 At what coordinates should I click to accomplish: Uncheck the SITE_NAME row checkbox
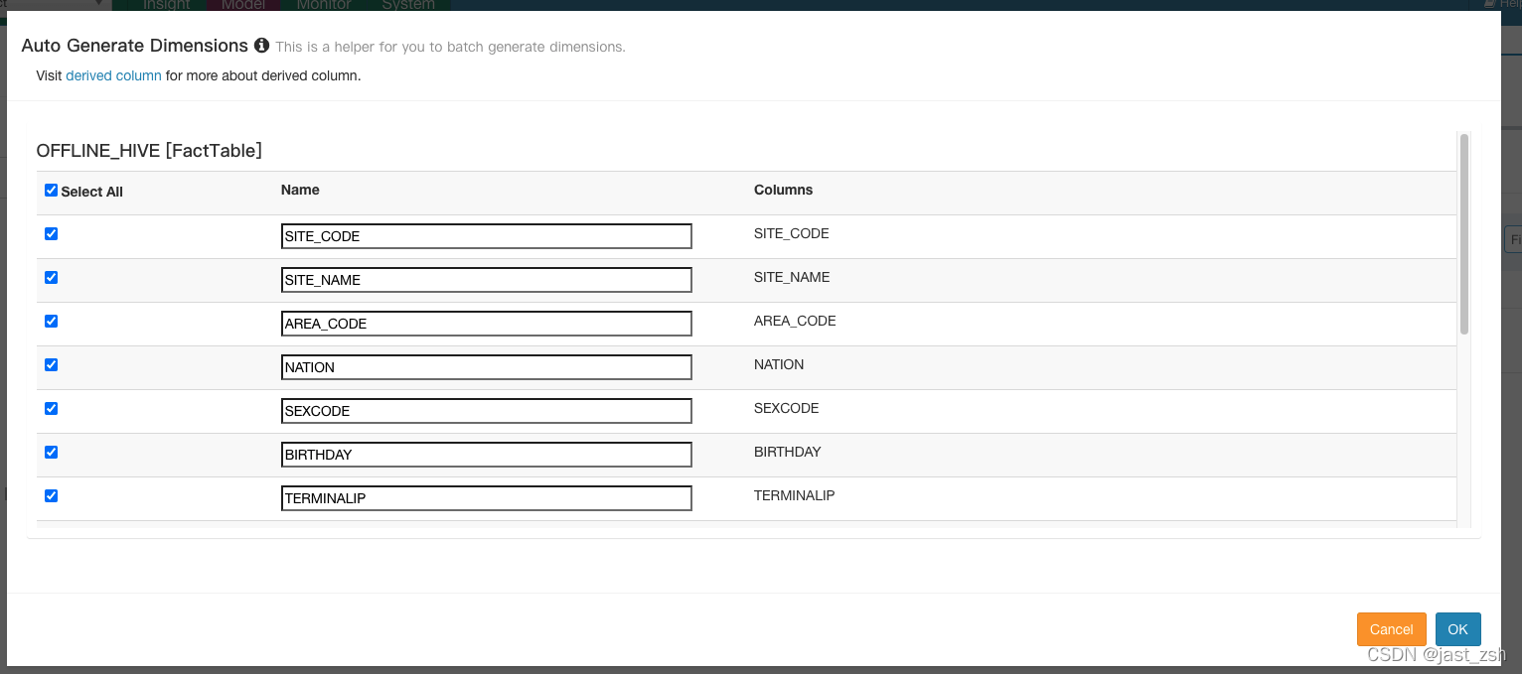(x=52, y=278)
